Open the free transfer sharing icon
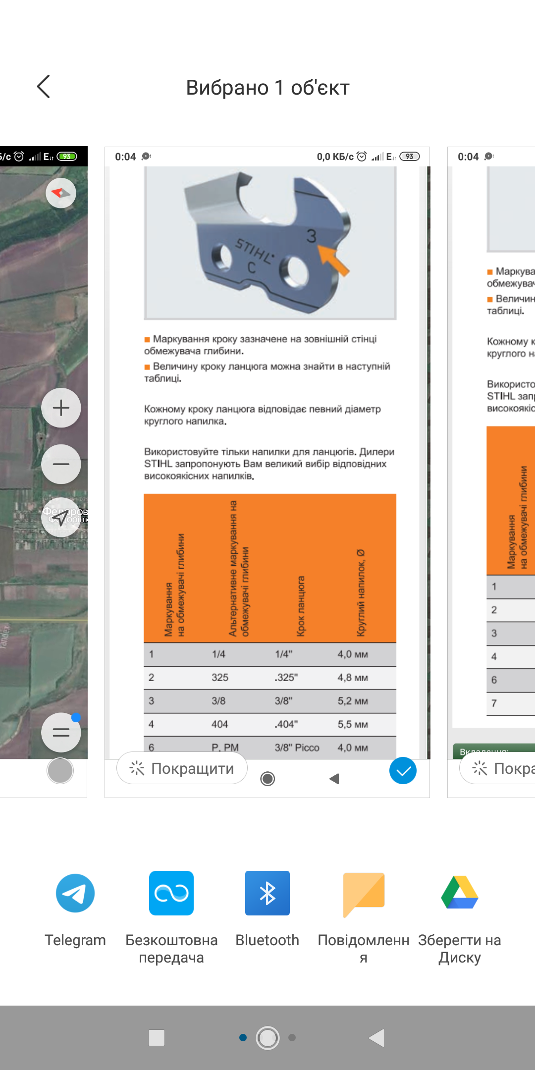Image resolution: width=535 pixels, height=1070 pixels. (171, 893)
